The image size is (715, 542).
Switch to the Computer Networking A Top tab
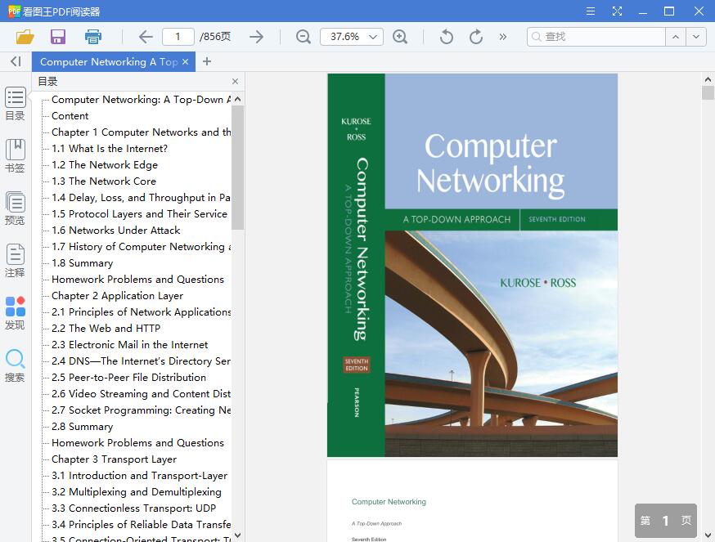pos(109,61)
